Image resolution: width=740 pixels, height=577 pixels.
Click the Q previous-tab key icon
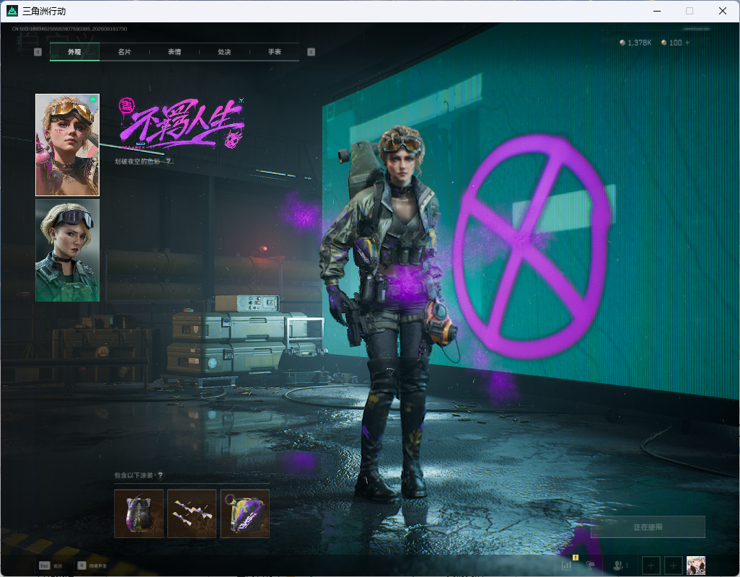pyautogui.click(x=38, y=52)
